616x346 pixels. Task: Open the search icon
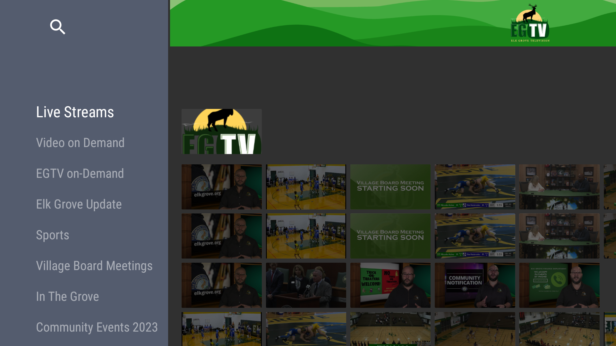tap(58, 27)
